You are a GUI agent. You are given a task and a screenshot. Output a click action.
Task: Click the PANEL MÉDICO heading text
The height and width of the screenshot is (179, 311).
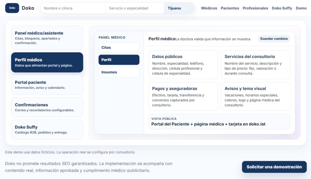click(x=112, y=38)
